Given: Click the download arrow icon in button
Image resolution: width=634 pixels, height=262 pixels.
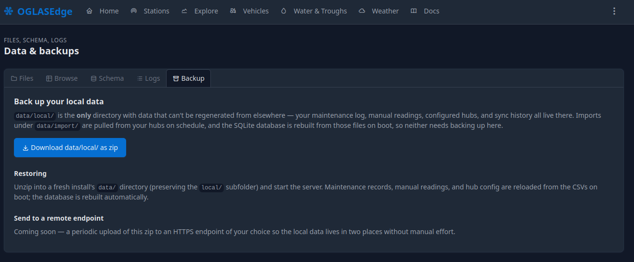Looking at the screenshot, I should point(26,148).
